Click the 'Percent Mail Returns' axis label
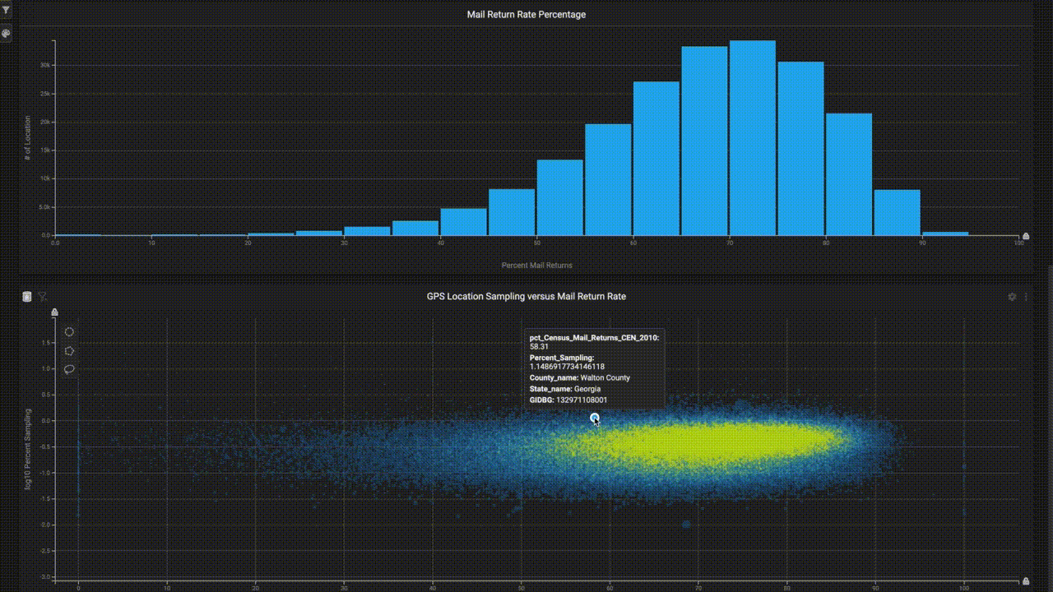This screenshot has height=592, width=1053. coord(537,266)
